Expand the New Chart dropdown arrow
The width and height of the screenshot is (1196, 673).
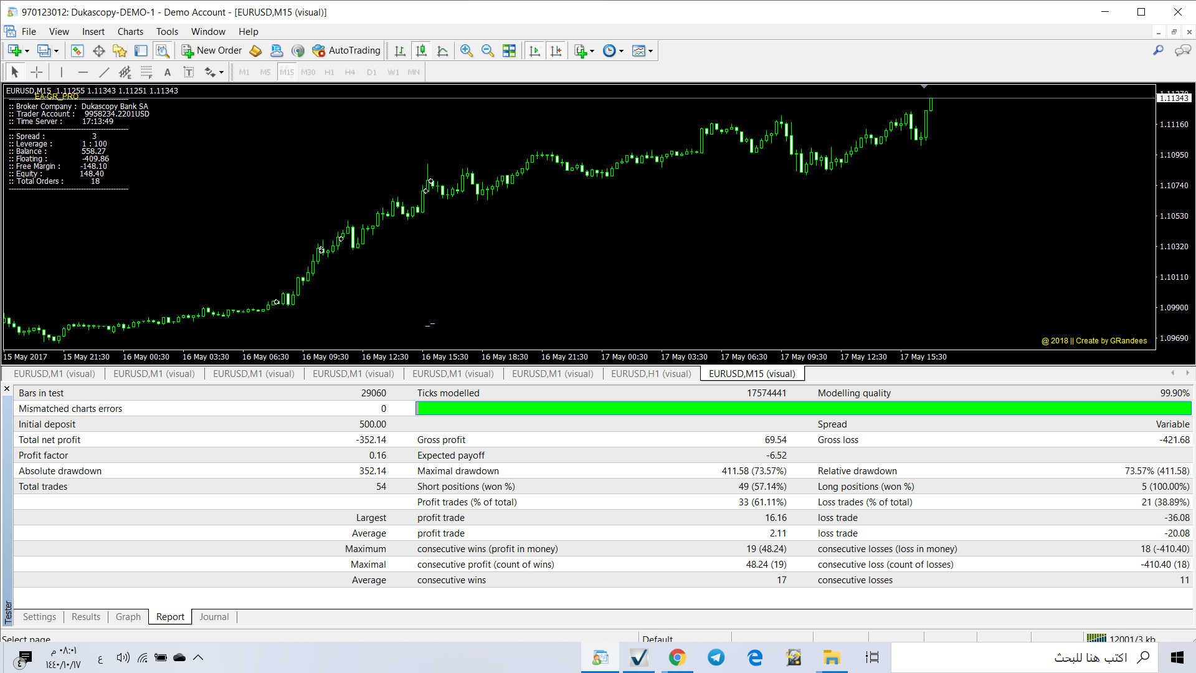[x=27, y=51]
